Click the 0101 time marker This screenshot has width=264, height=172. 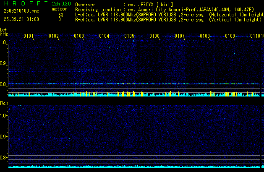[29, 36]
